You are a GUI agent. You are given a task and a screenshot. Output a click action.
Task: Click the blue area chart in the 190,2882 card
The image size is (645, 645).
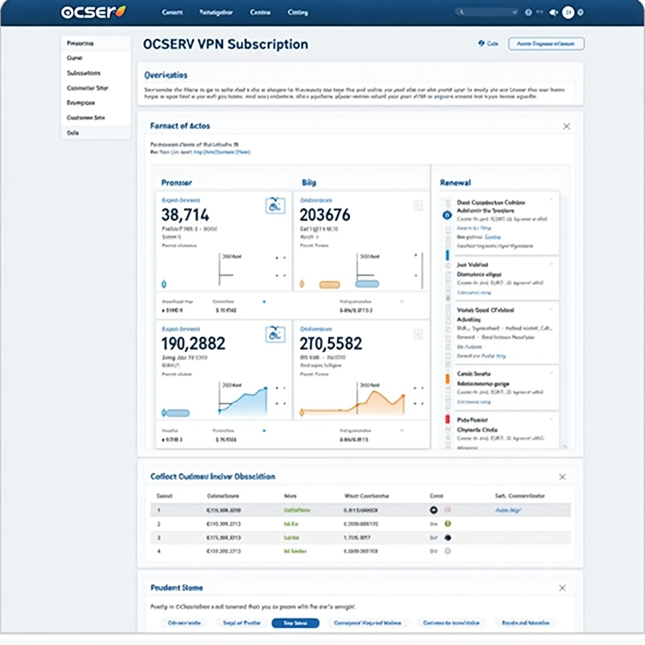tap(242, 401)
